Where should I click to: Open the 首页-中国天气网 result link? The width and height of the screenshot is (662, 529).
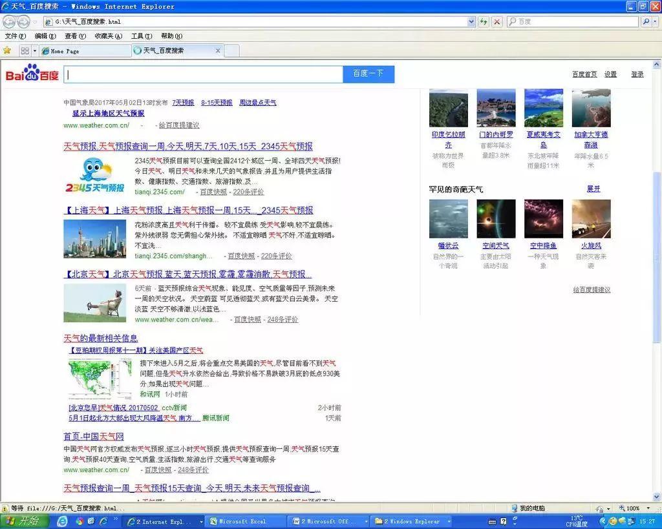click(94, 437)
